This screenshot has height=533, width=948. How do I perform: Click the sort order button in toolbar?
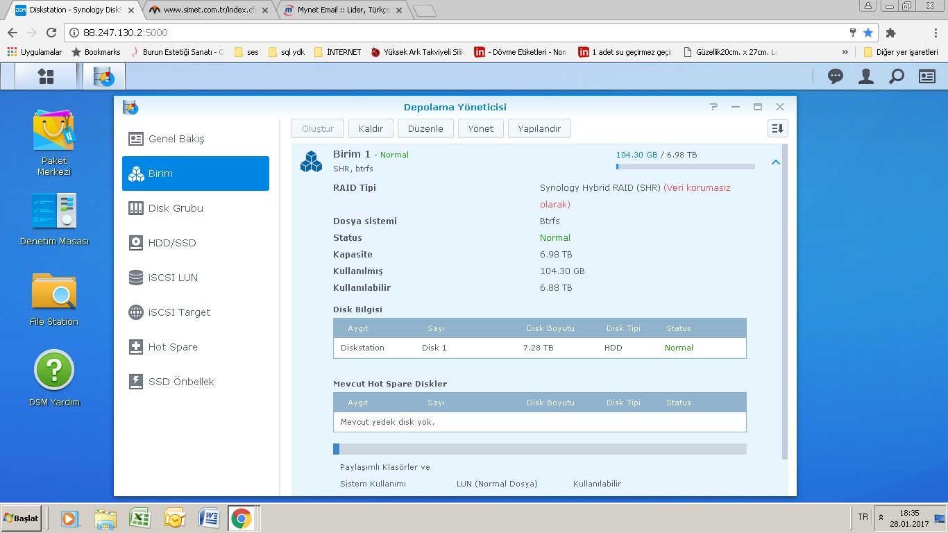(x=777, y=128)
